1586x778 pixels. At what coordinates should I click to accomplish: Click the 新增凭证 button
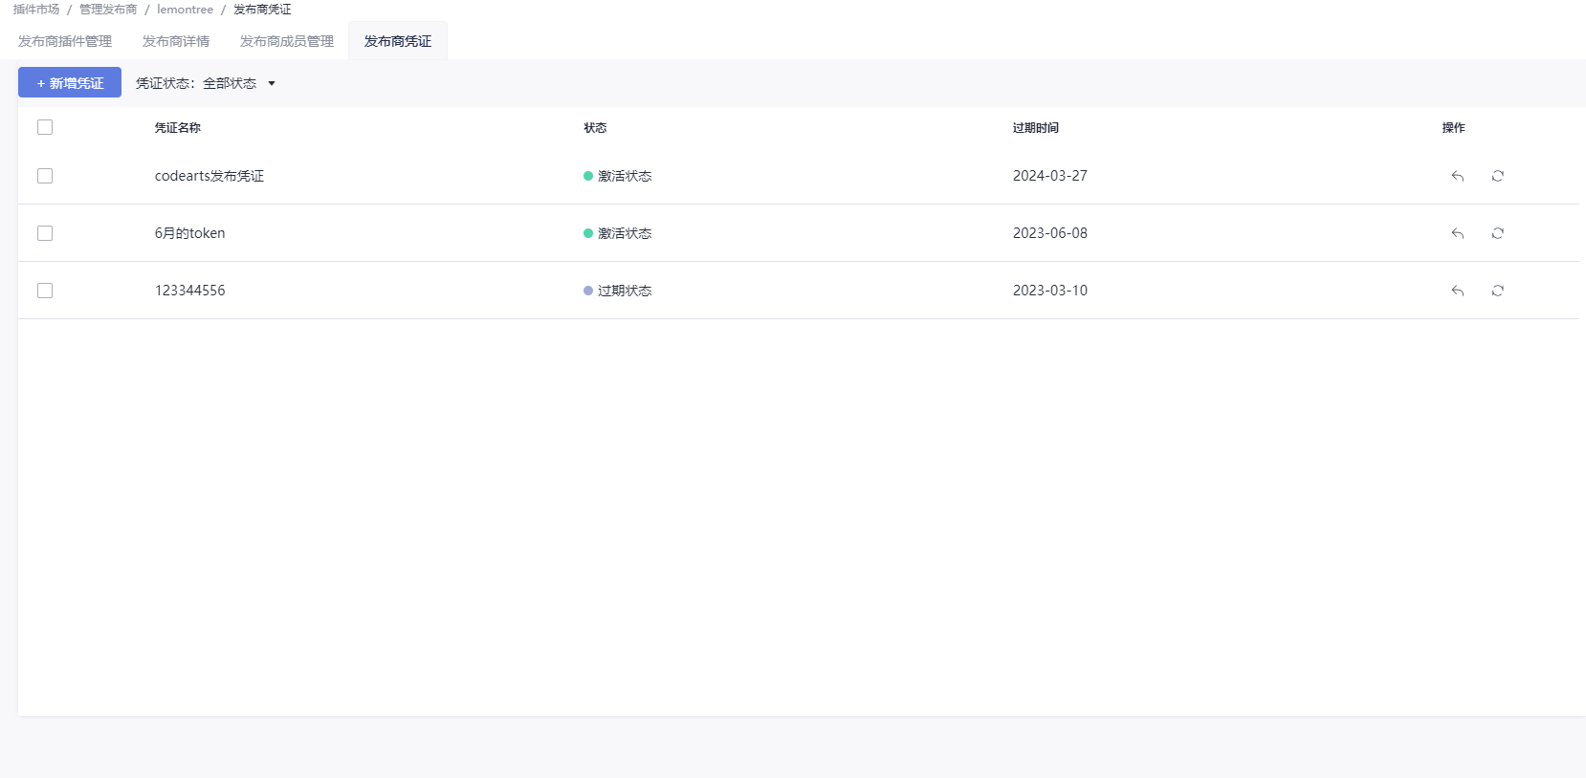[70, 83]
